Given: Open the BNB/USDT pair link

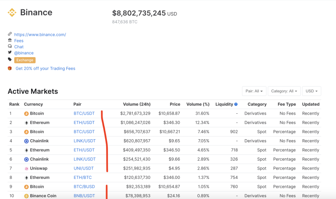Looking at the screenshot, I should (x=84, y=196).
